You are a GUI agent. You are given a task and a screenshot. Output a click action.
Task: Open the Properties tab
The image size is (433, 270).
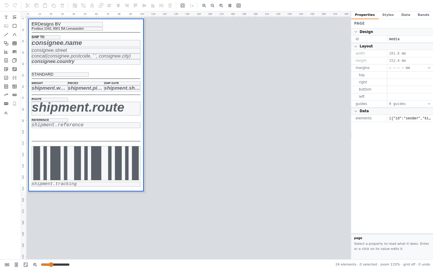(x=365, y=15)
